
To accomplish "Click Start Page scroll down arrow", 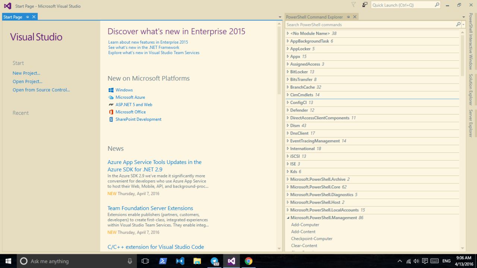I will point(279,248).
